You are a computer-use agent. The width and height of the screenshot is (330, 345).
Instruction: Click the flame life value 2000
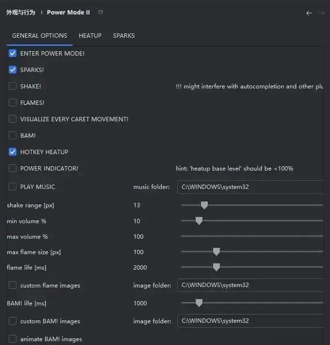pyautogui.click(x=140, y=268)
